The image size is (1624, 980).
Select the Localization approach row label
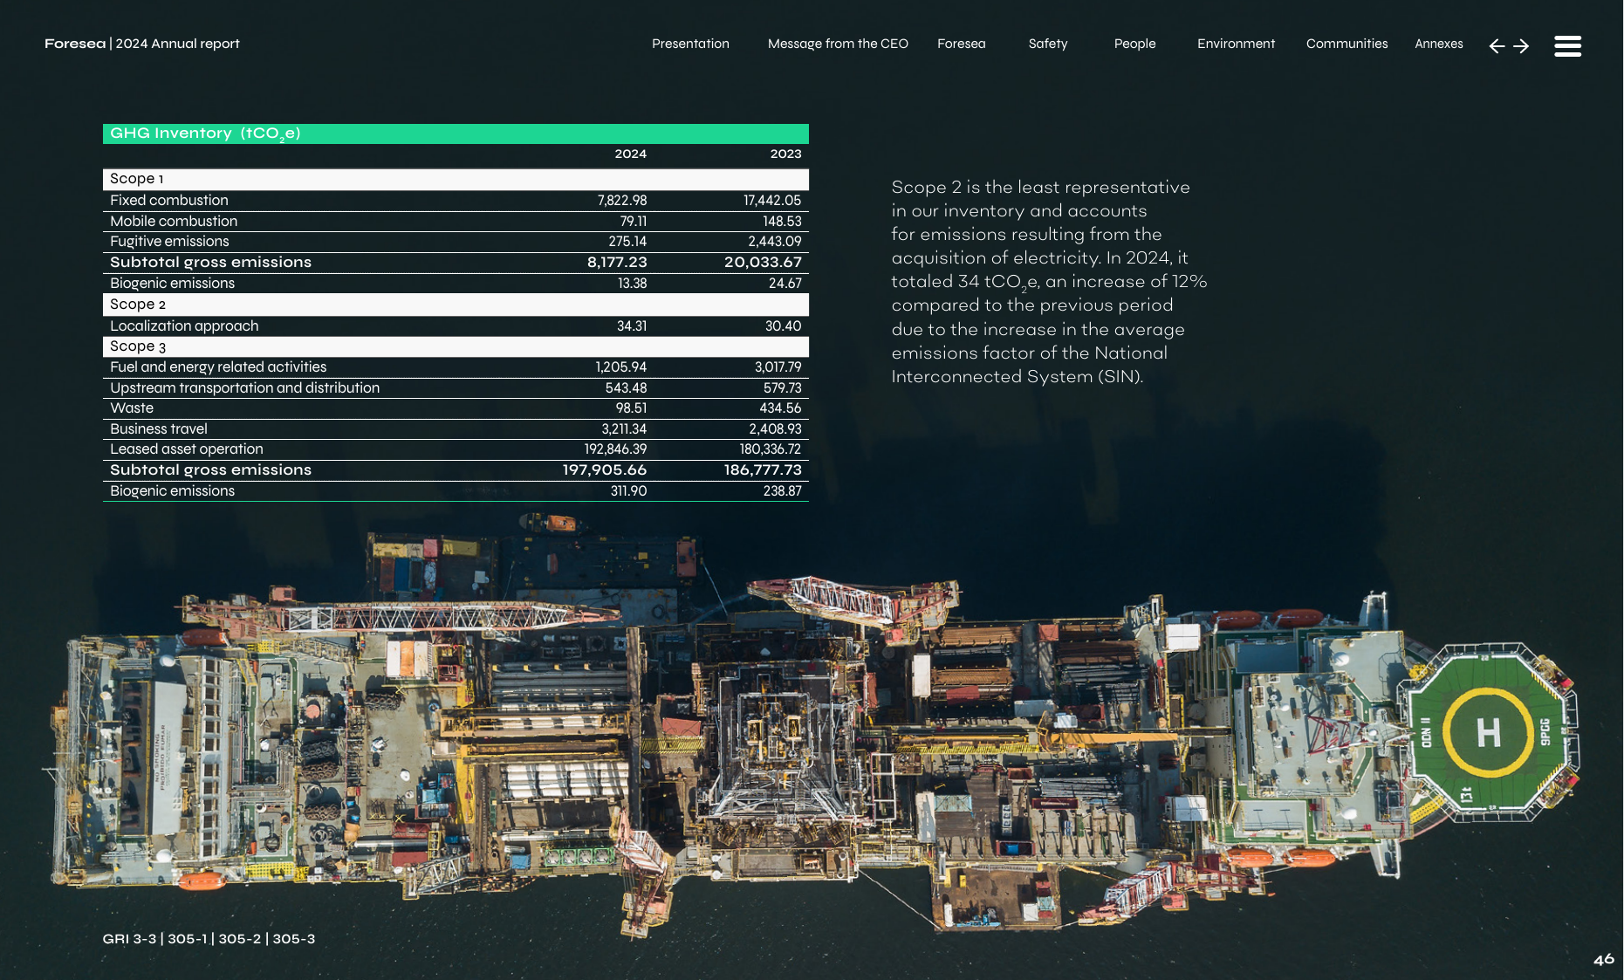[184, 326]
